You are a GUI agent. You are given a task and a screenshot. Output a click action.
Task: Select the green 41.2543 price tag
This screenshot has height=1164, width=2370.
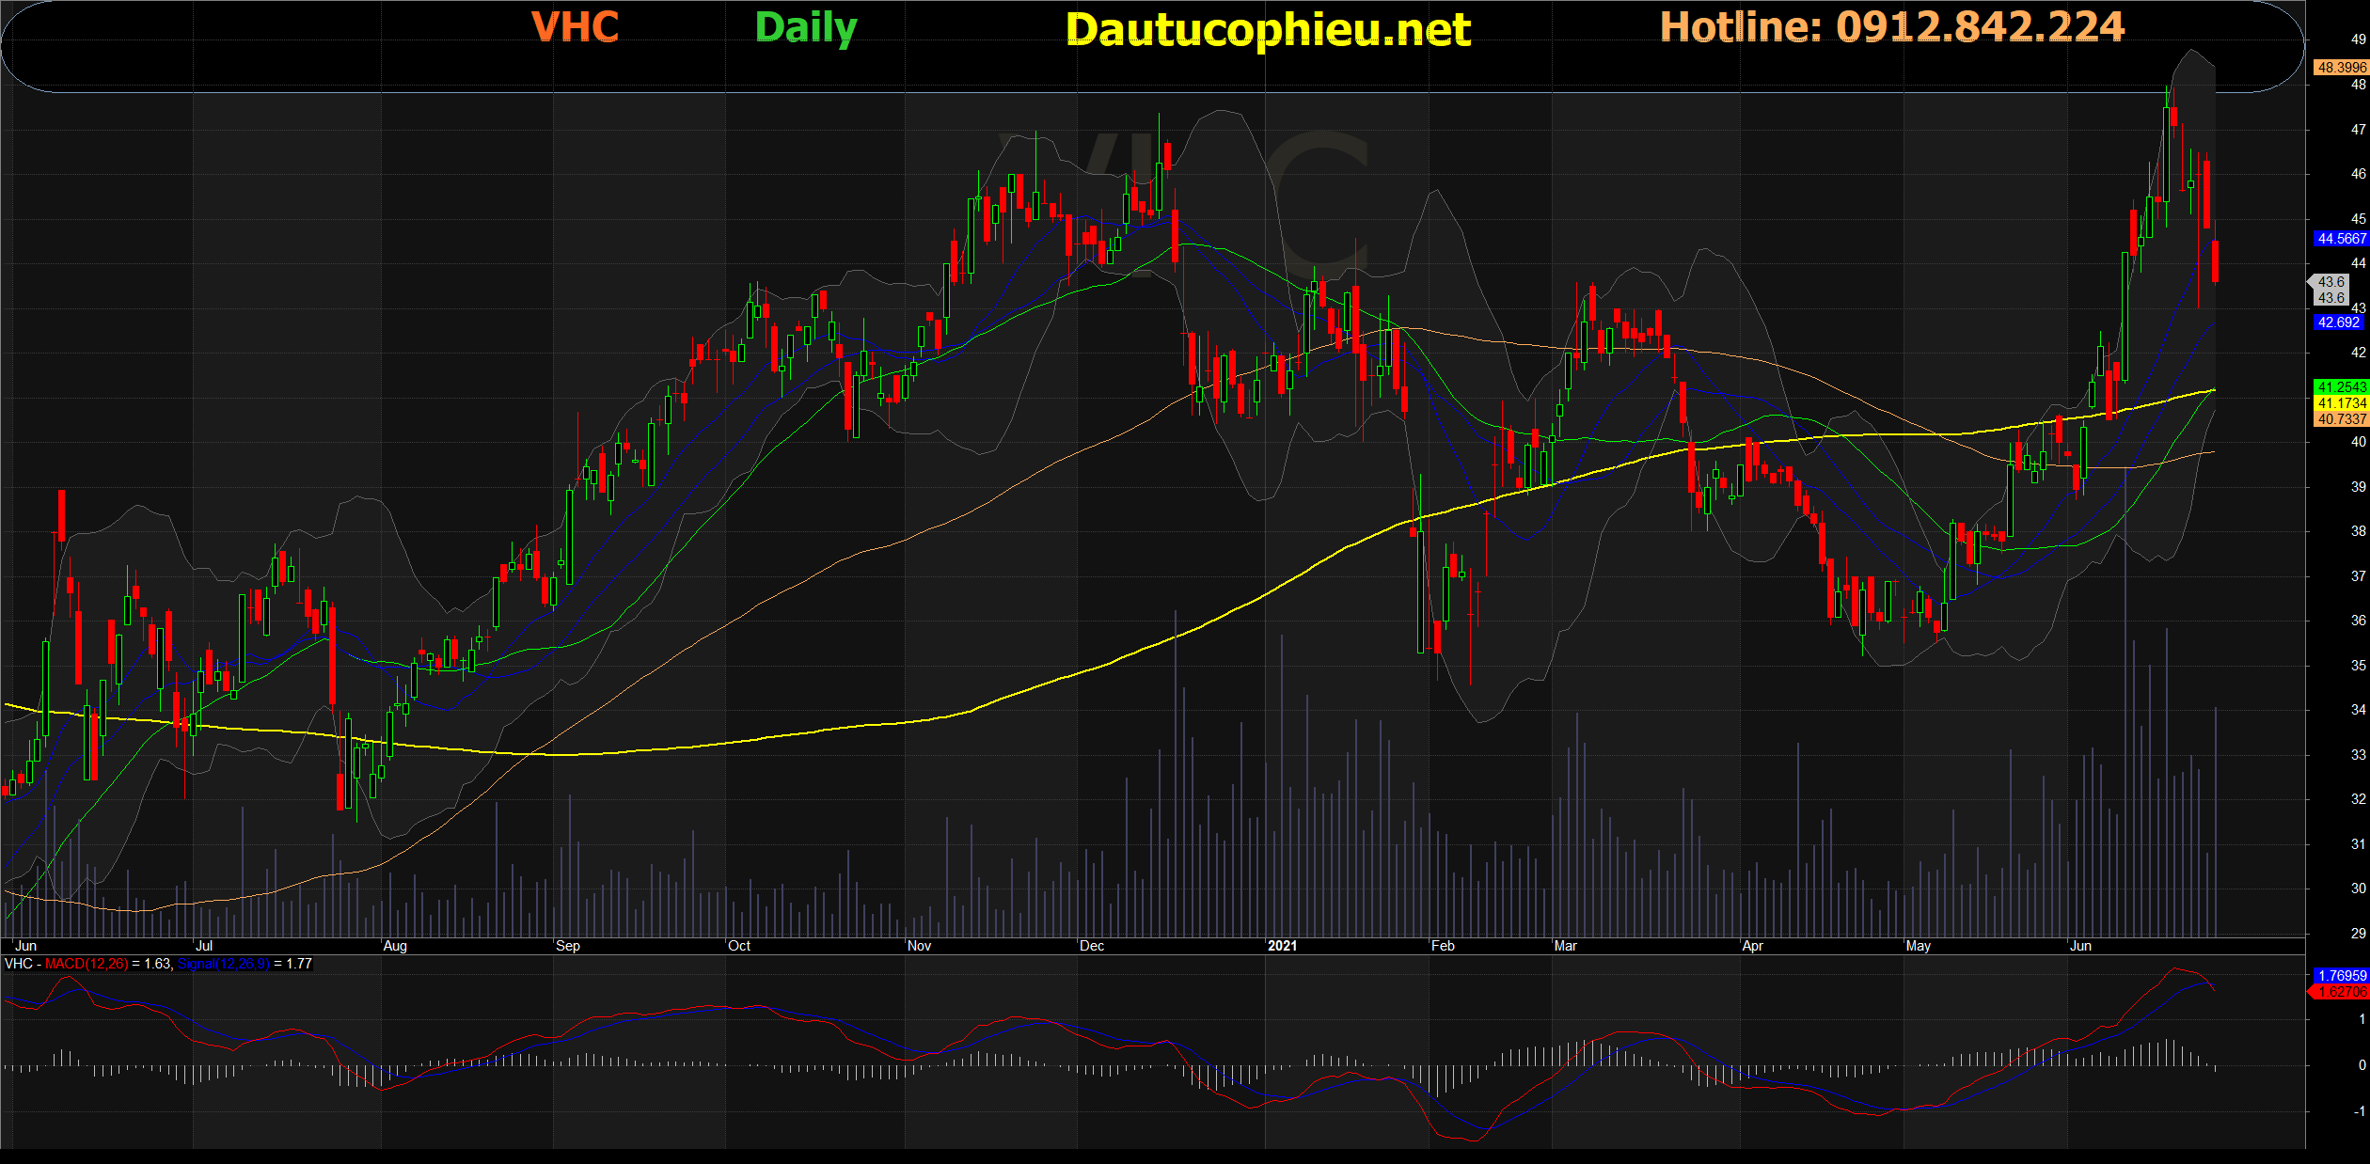pos(2340,387)
